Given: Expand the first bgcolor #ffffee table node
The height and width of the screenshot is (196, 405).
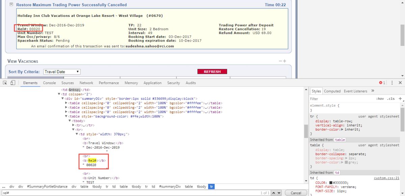Looking at the screenshot, I should (x=66, y=103).
